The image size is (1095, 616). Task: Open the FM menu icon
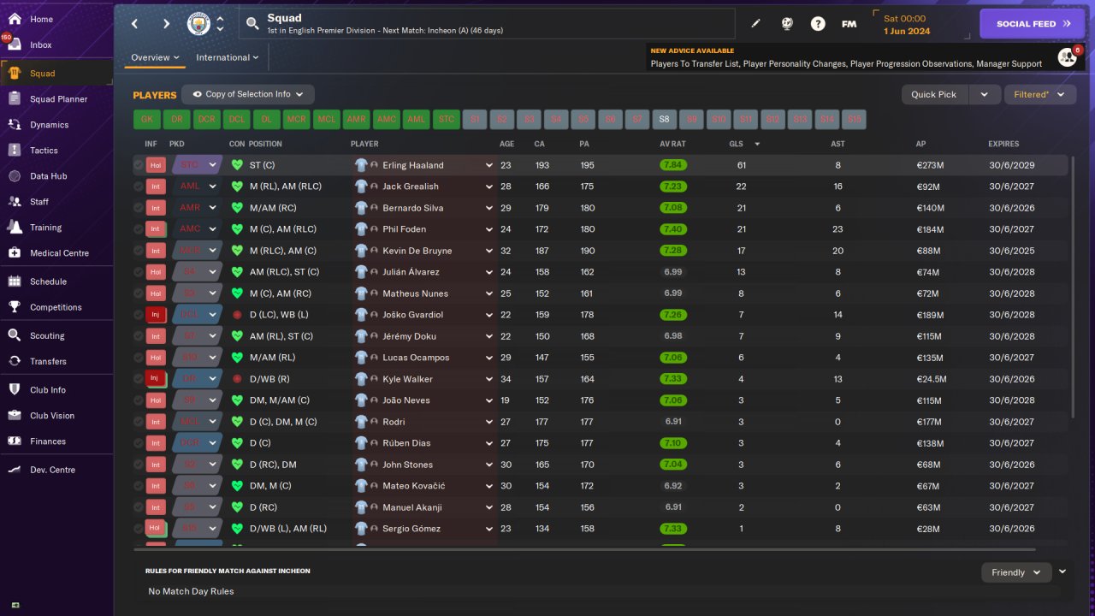tap(849, 24)
